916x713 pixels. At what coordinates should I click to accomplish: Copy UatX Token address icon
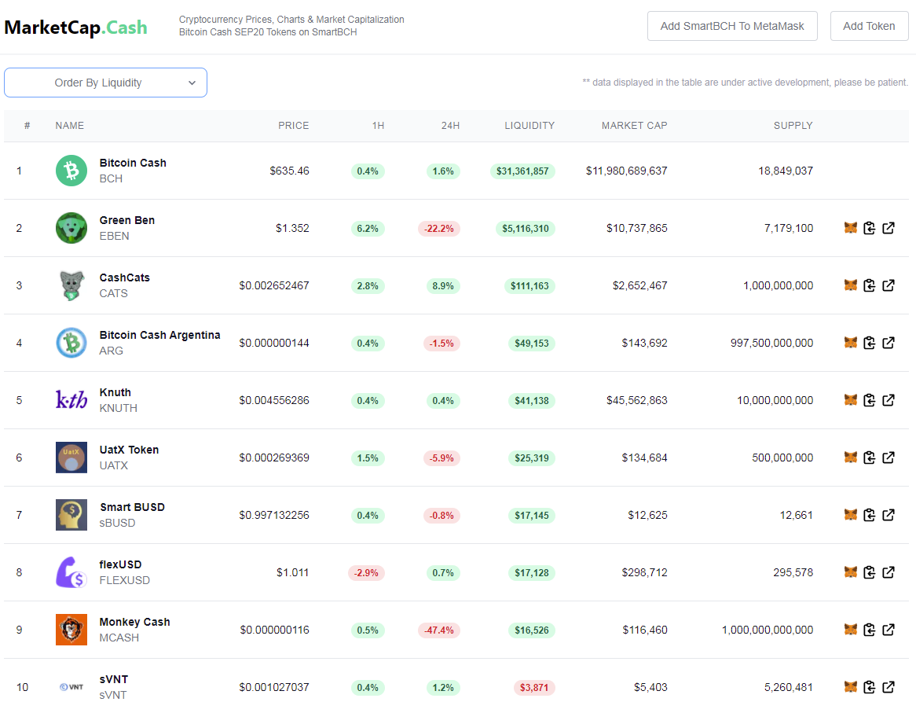click(870, 458)
